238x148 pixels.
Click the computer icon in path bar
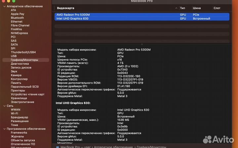pyautogui.click(x=58, y=147)
